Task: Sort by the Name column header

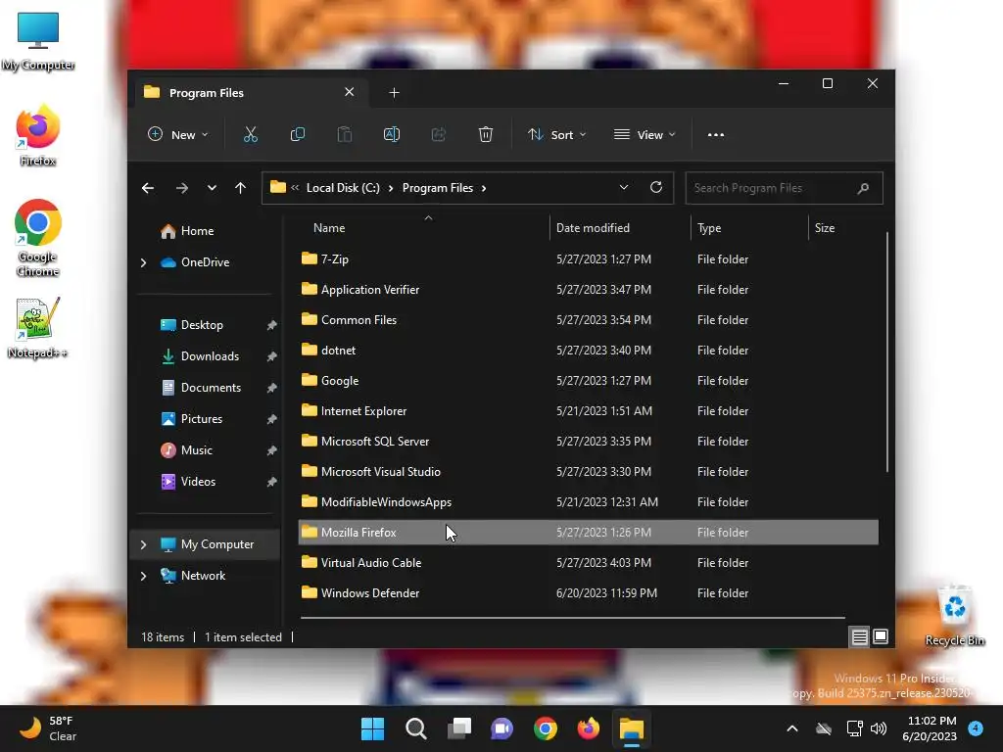Action: coord(329,228)
